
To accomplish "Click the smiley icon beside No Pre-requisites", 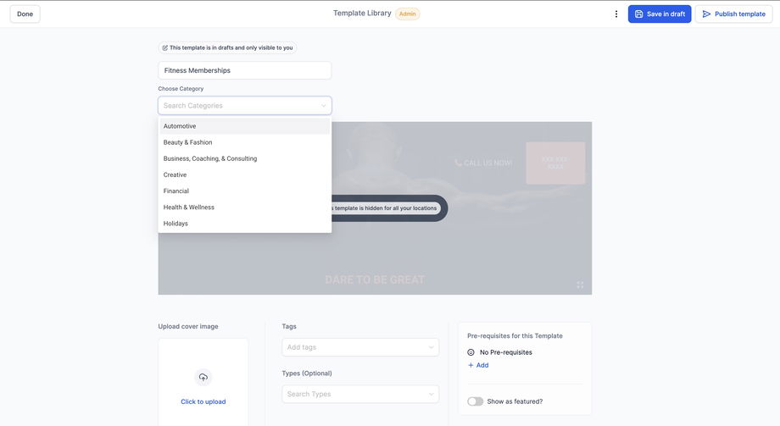I will (x=471, y=352).
